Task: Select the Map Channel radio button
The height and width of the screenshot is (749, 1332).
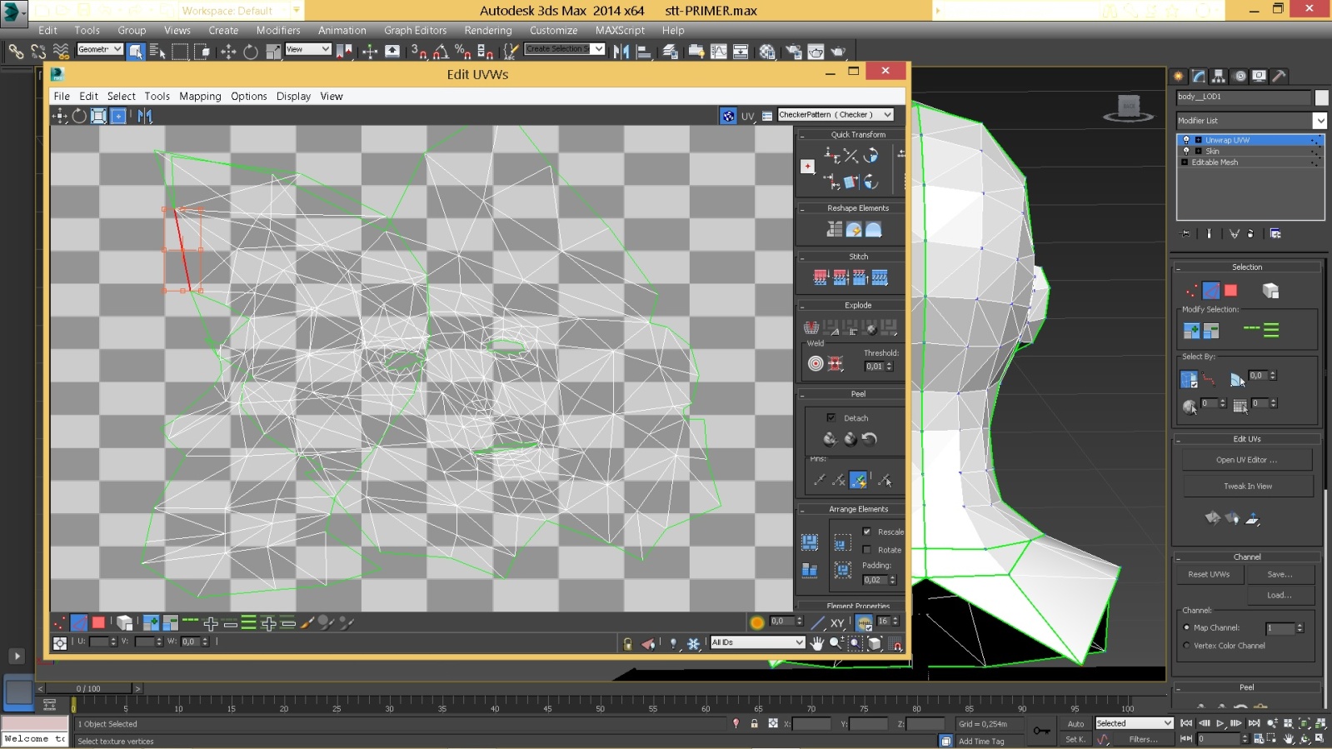Action: click(x=1186, y=627)
